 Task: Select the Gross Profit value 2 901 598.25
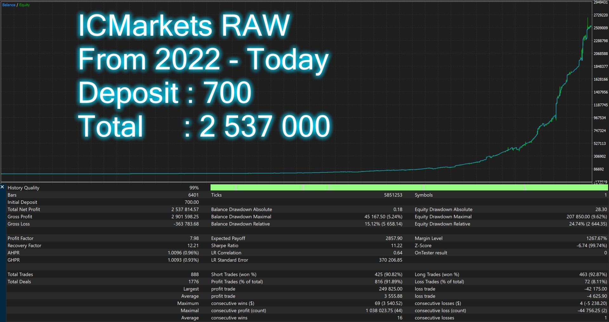(x=185, y=217)
